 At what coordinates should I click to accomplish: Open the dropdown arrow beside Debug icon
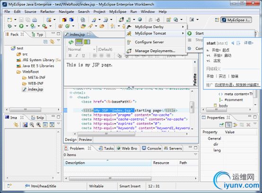tap(15, 26)
